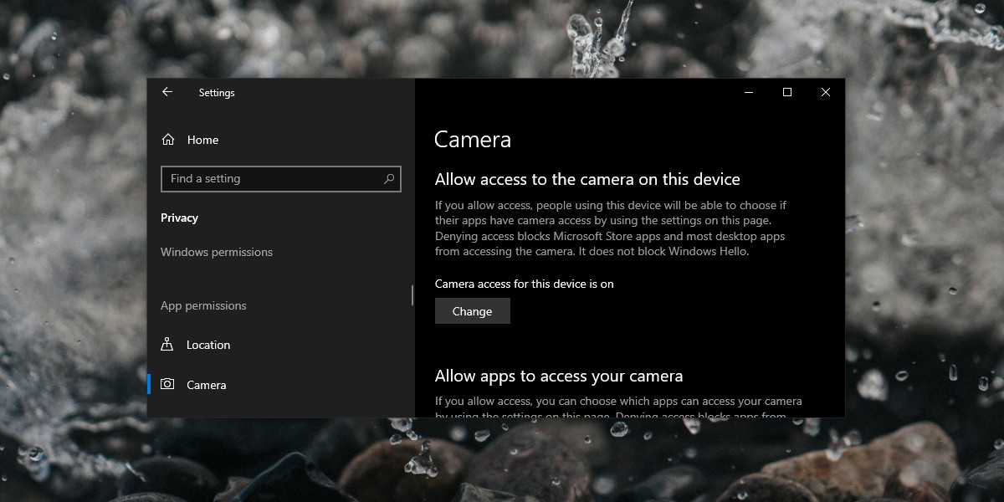Select the Location map-pin icon

[167, 344]
